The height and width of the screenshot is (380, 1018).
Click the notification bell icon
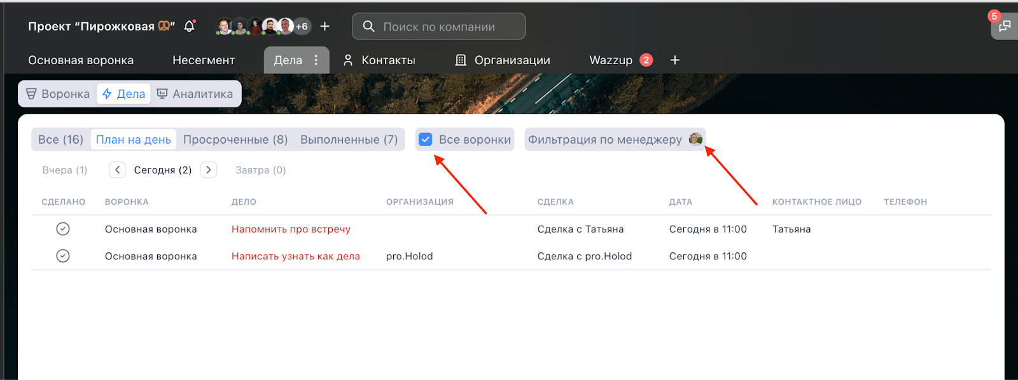pyautogui.click(x=189, y=26)
